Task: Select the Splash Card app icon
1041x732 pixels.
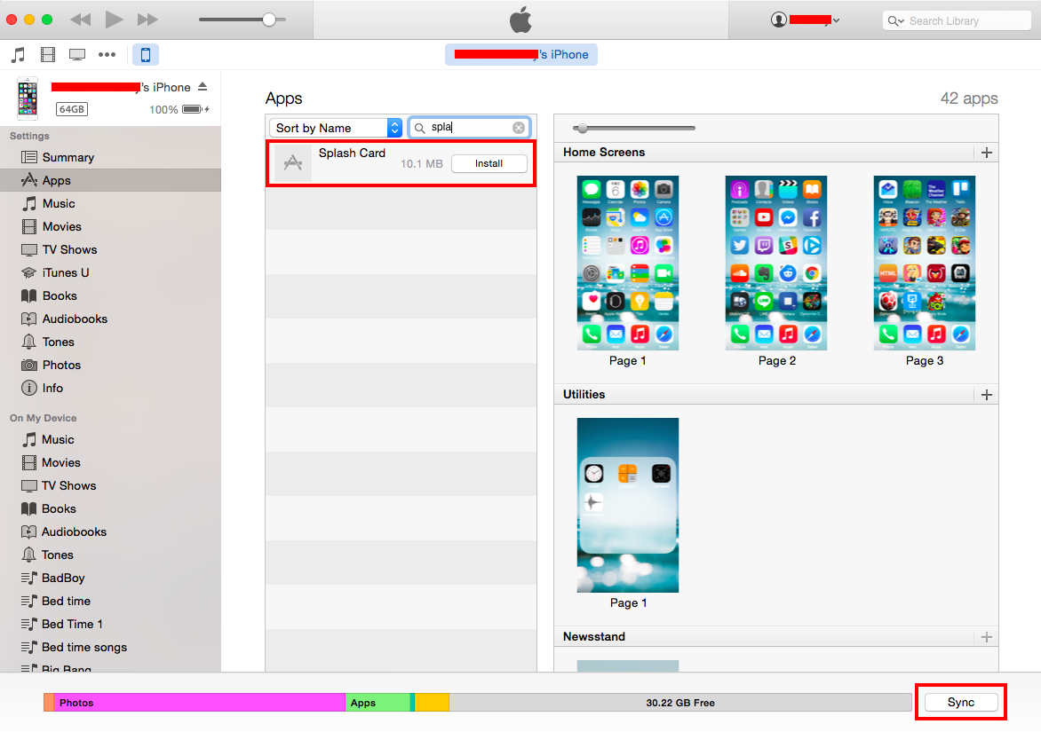Action: pos(293,162)
